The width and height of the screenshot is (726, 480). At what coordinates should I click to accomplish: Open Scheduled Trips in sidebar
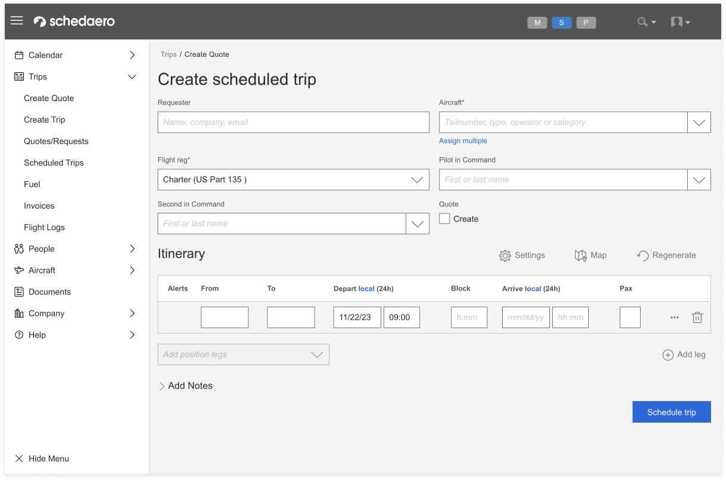(x=54, y=163)
